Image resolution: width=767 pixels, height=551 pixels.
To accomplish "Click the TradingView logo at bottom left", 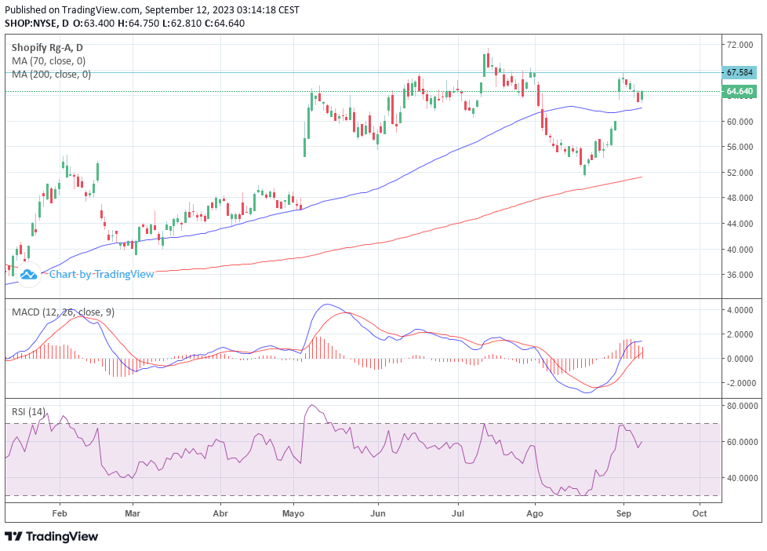I will (51, 536).
